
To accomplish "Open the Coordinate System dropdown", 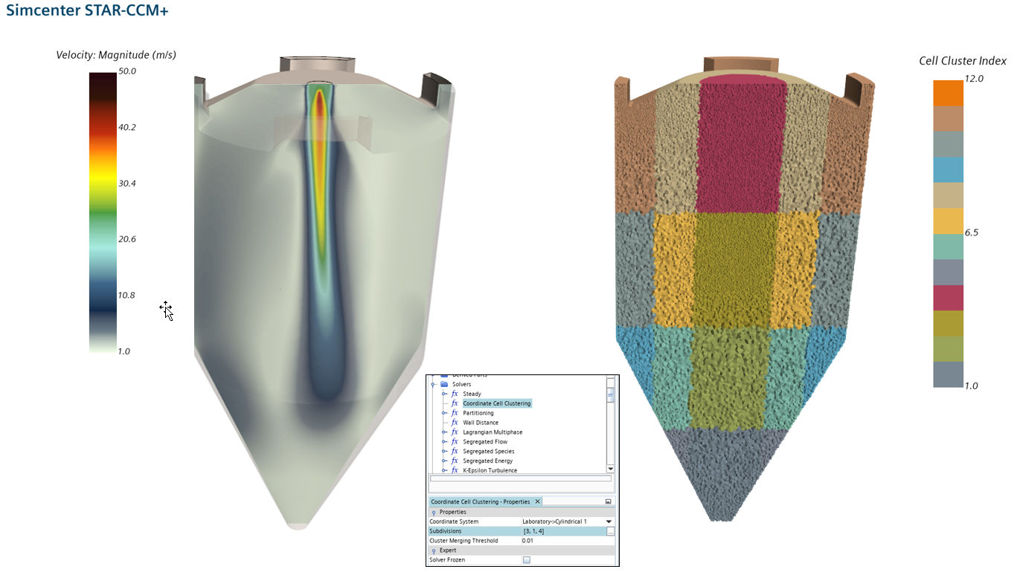I will click(x=609, y=521).
